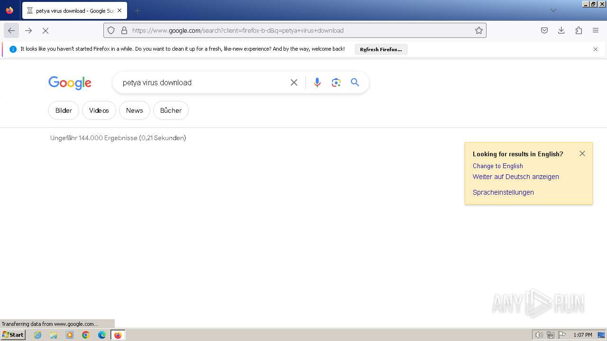This screenshot has width=607, height=341.
Task: Open the Spracheinstellungen link
Action: pyautogui.click(x=503, y=192)
